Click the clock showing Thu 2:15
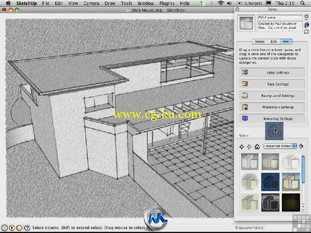Screen dimensions: 311x233 pos(285,3)
